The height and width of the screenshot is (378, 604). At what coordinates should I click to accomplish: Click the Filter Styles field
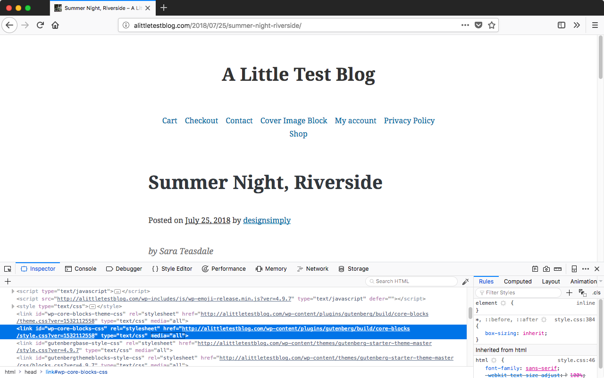(518, 292)
